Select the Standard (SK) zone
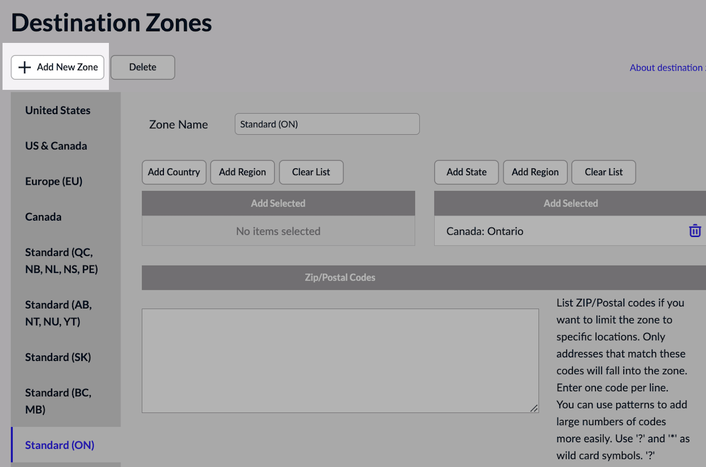Image resolution: width=706 pixels, height=467 pixels. pos(58,357)
